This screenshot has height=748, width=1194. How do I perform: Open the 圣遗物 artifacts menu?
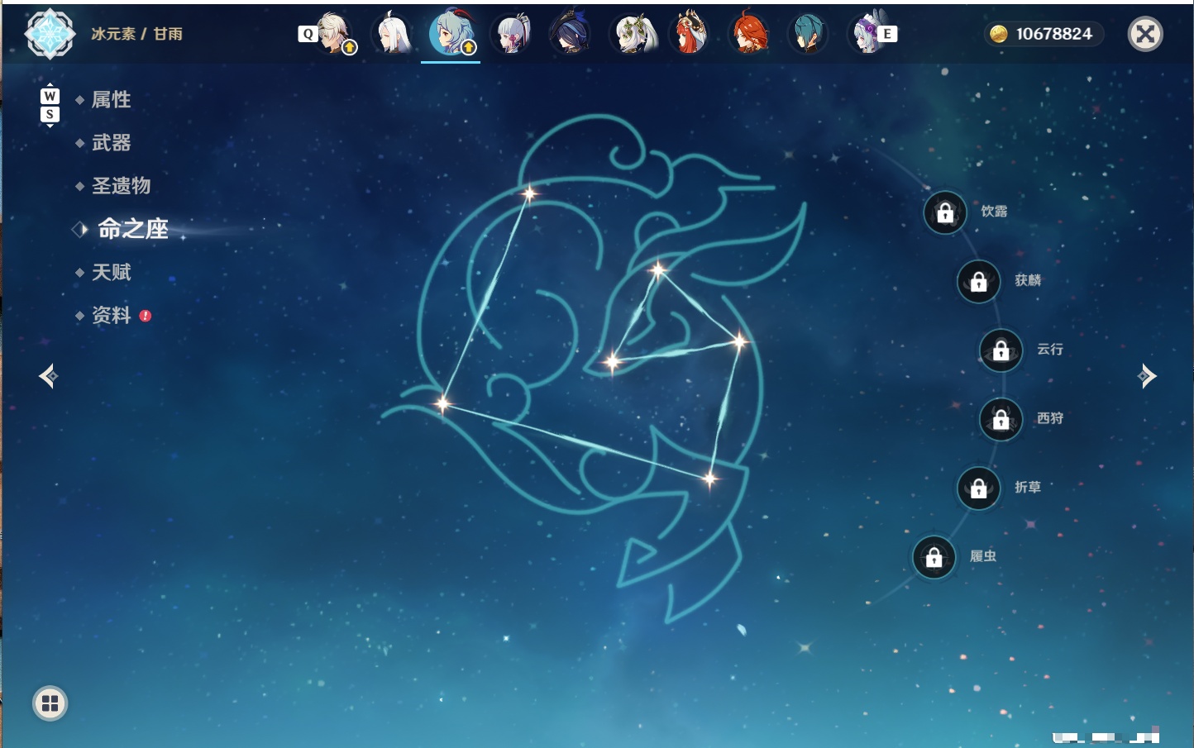pyautogui.click(x=122, y=186)
